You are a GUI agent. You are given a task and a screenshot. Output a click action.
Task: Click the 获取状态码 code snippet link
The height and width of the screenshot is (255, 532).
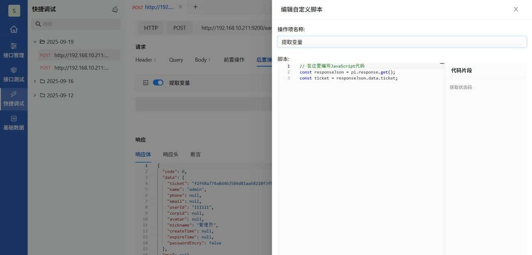[x=461, y=87]
